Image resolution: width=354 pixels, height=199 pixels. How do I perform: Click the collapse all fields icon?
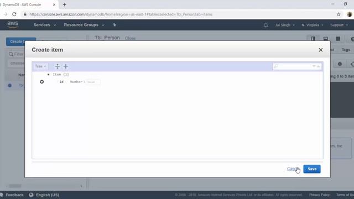tap(65, 66)
